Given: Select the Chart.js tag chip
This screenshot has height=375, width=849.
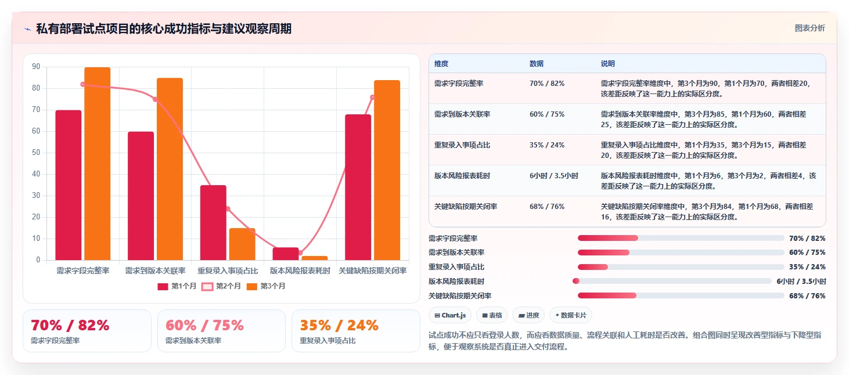Looking at the screenshot, I should pos(450,315).
